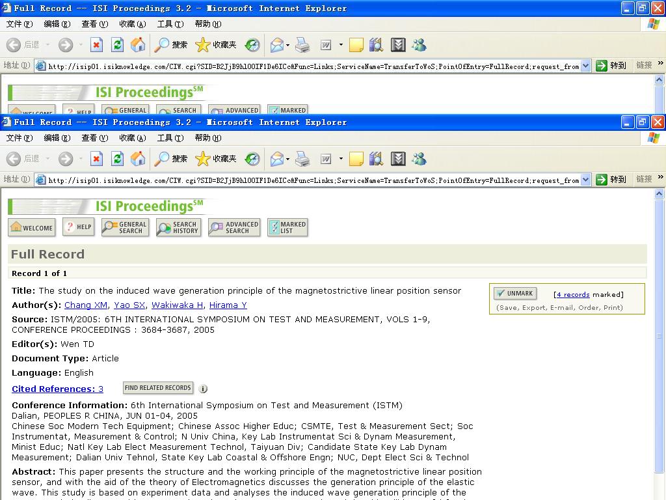This screenshot has width=666, height=500.
Task: Click Find Related Records button
Action: (x=158, y=388)
